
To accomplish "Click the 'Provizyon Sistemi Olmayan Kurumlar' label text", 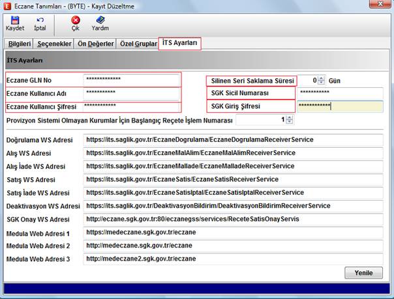I will tap(61, 121).
